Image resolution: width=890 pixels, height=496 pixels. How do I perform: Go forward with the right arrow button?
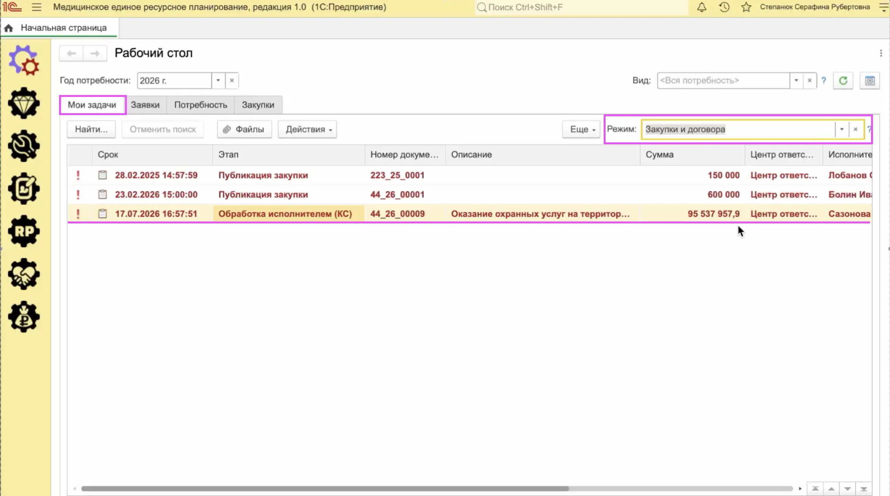(95, 53)
